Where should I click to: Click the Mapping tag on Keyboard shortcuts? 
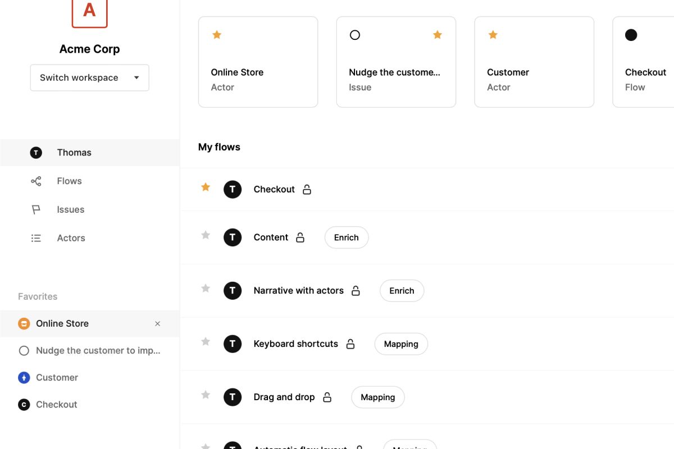click(x=401, y=344)
